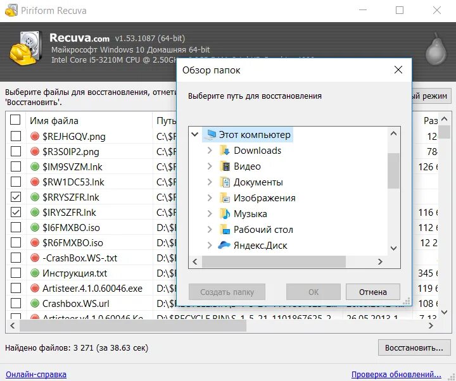The width and height of the screenshot is (456, 381).
Task: Select the Downloads folder label
Action: click(x=257, y=150)
